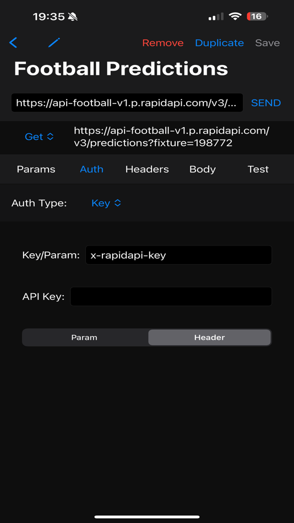Tap the Save button

[x=268, y=43]
